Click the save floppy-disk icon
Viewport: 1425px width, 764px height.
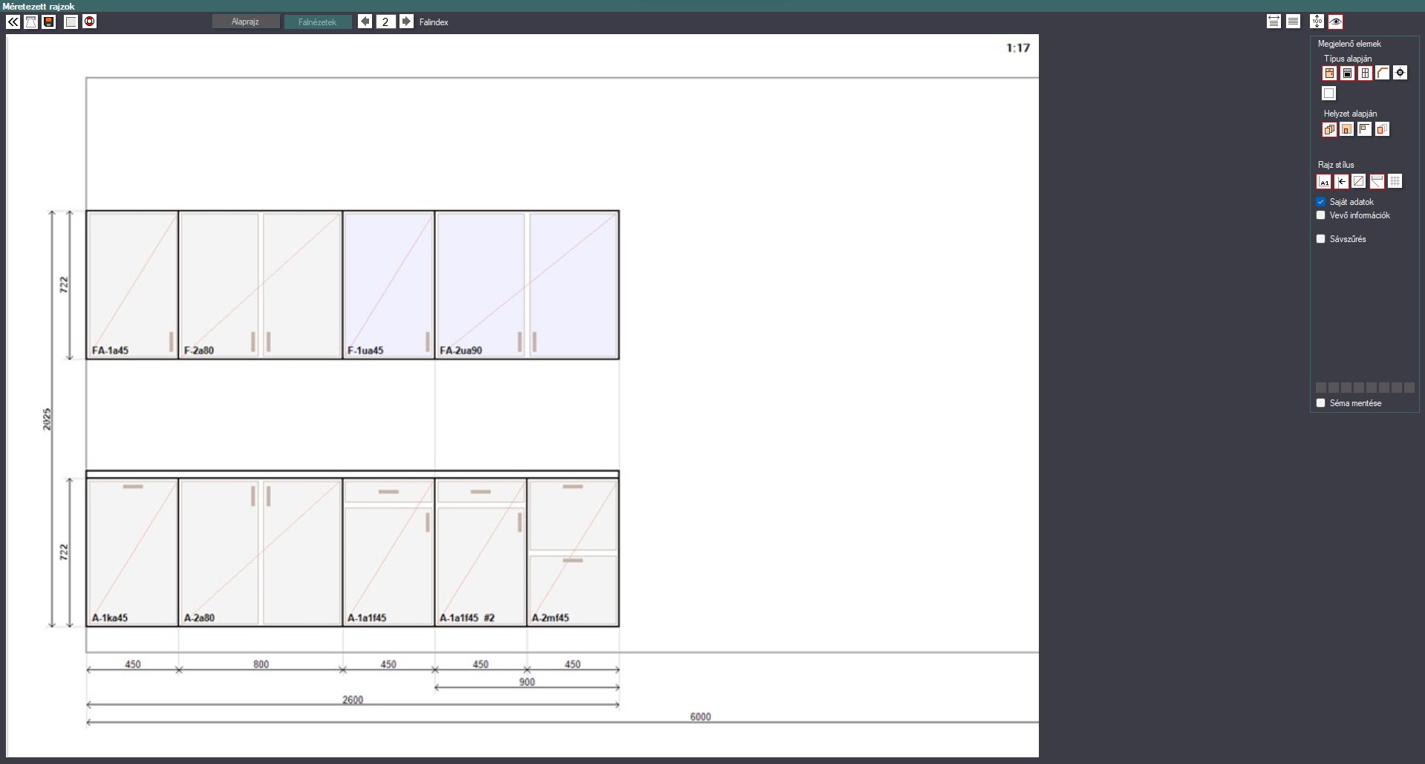[x=49, y=22]
